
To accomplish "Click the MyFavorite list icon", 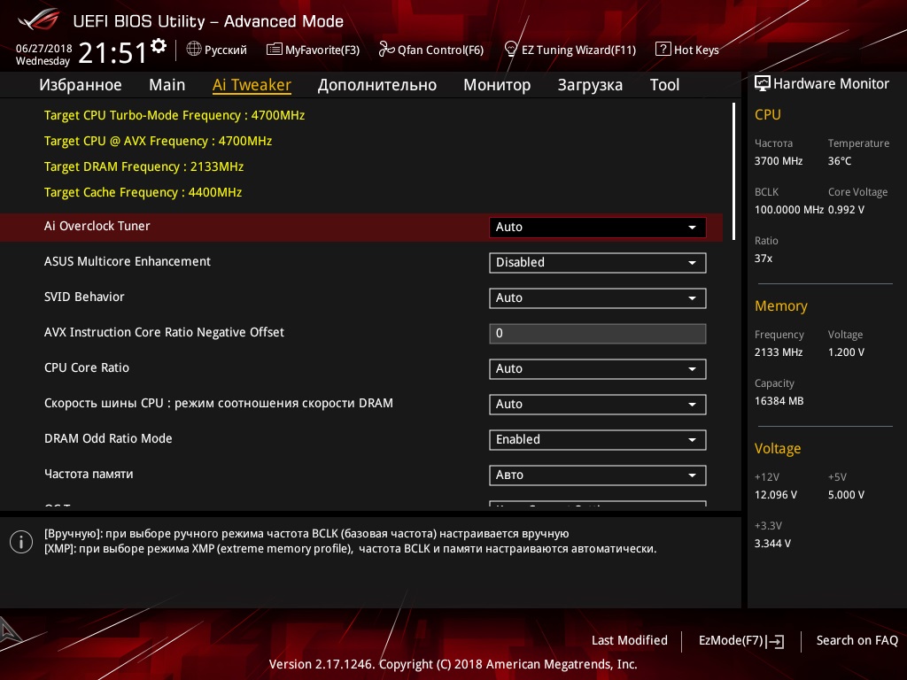I will tap(275, 50).
